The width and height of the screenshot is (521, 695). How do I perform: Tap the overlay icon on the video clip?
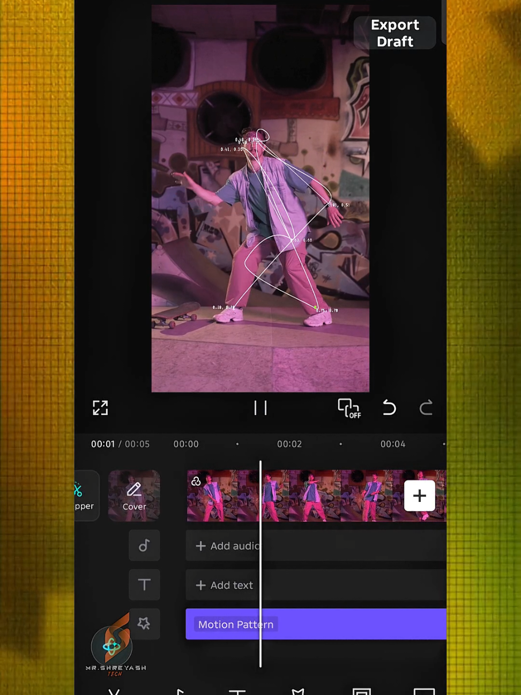click(x=196, y=481)
